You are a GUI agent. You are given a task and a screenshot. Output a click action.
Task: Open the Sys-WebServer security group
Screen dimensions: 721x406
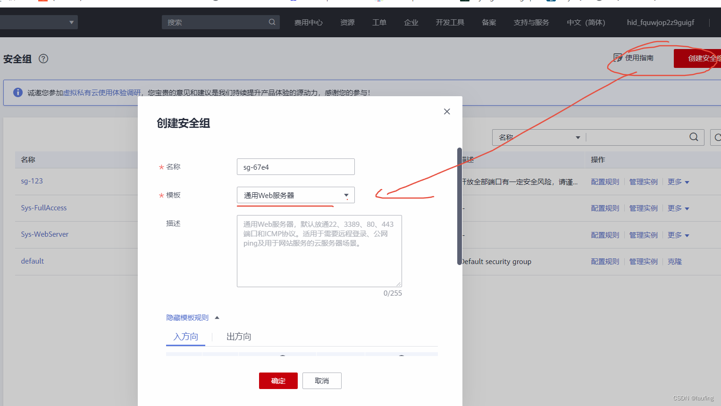pyautogui.click(x=45, y=234)
